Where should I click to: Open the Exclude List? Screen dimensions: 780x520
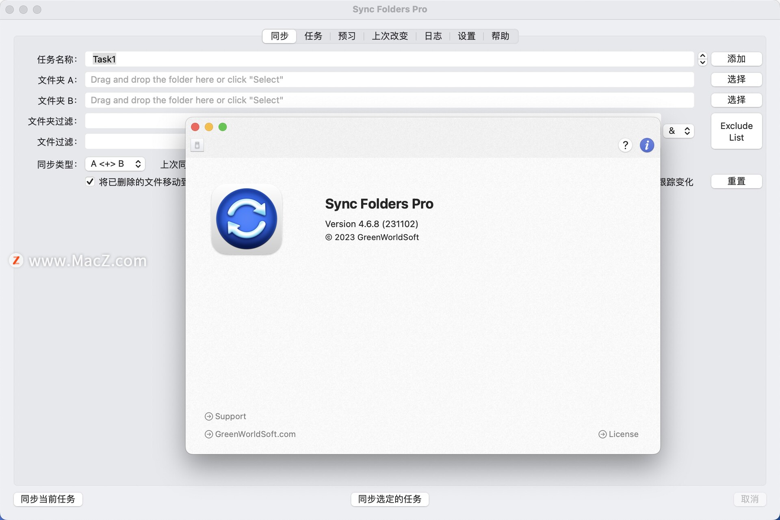tap(736, 131)
